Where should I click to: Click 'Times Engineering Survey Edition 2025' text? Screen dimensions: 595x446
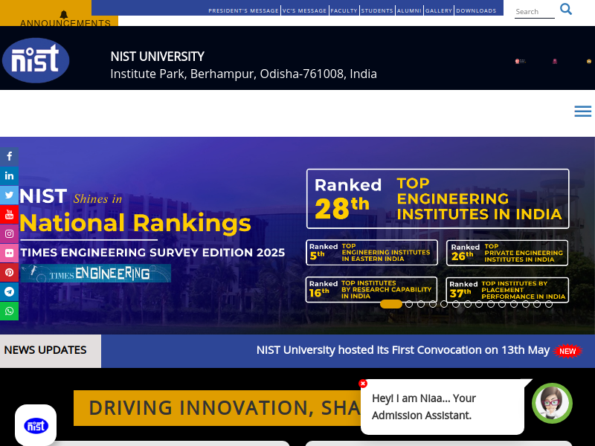pyautogui.click(x=152, y=253)
